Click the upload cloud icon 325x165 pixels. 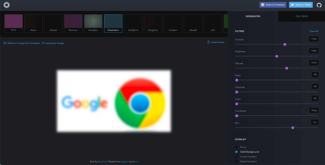(43, 43)
